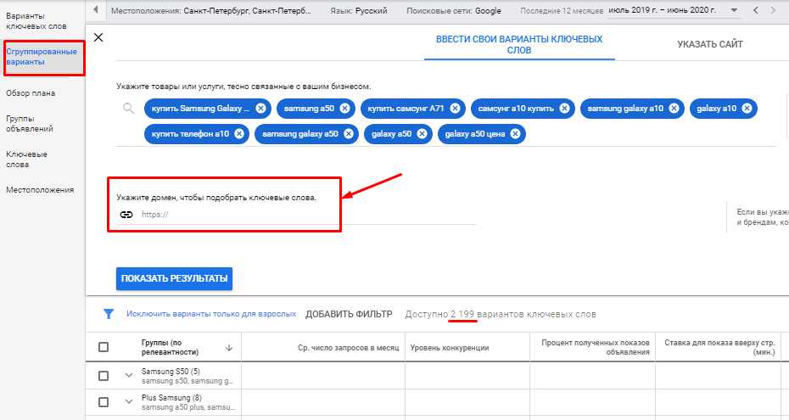Click the blue filter funnel icon
This screenshot has height=420, width=789.
pyautogui.click(x=109, y=314)
